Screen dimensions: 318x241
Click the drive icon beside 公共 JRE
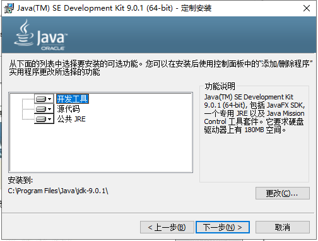[41, 119]
